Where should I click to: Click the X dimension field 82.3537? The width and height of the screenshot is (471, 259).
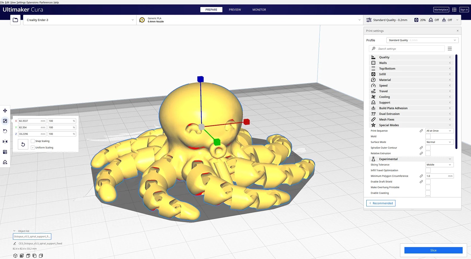point(32,121)
